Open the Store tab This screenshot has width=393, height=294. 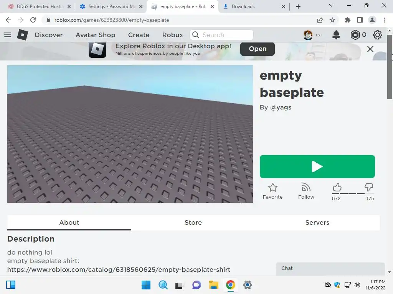(193, 222)
